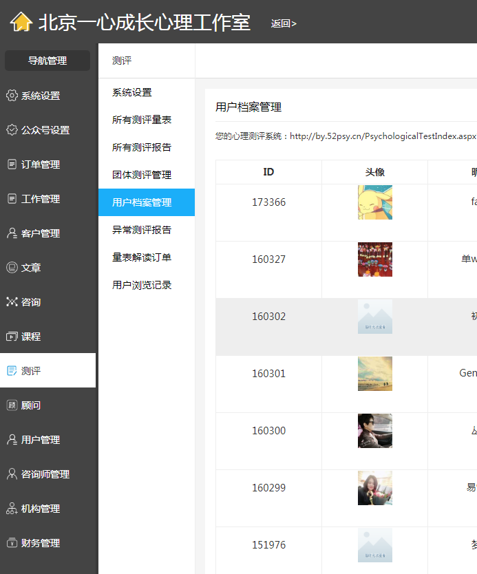Click the orange home icon in header

tap(21, 21)
